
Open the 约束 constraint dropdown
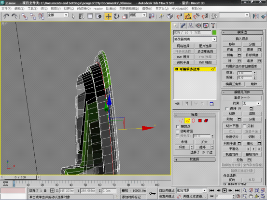point(252,103)
